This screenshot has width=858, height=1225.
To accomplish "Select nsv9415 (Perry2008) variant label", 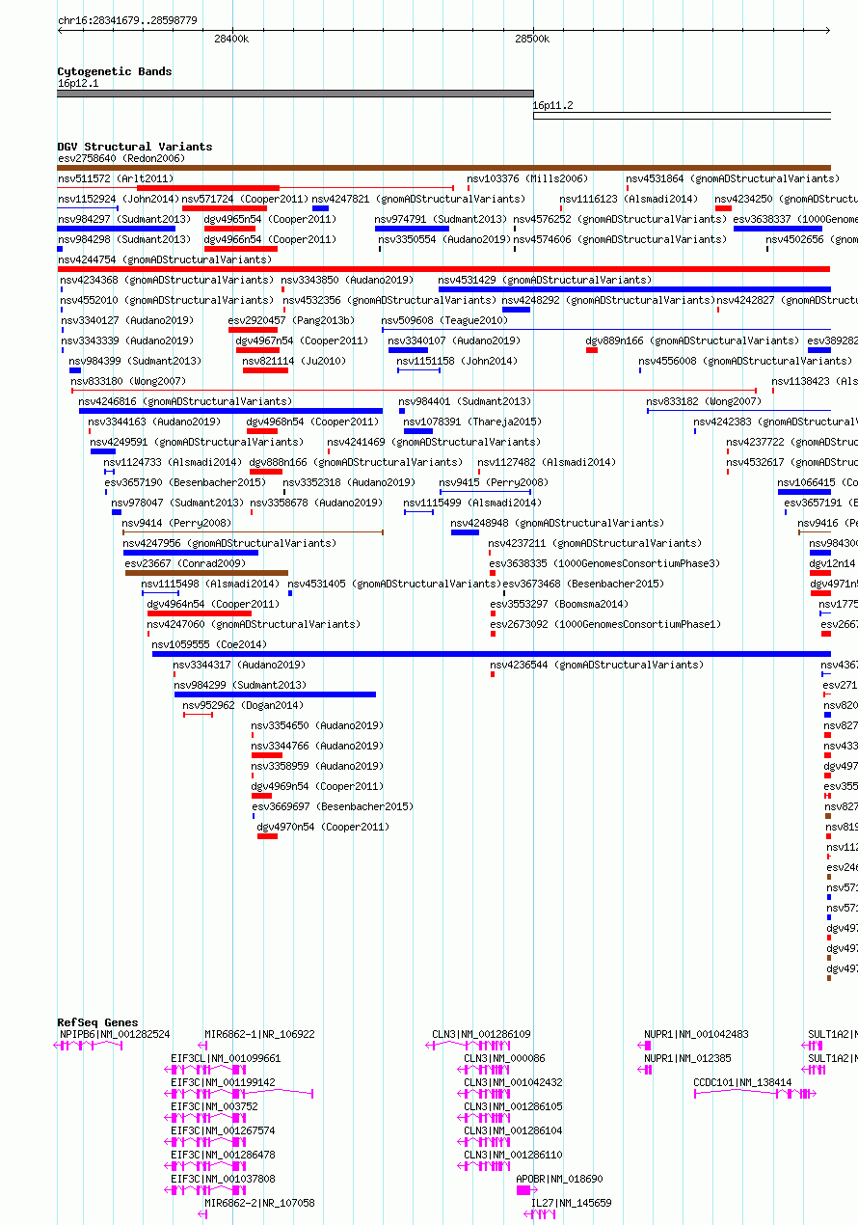I will [x=494, y=482].
